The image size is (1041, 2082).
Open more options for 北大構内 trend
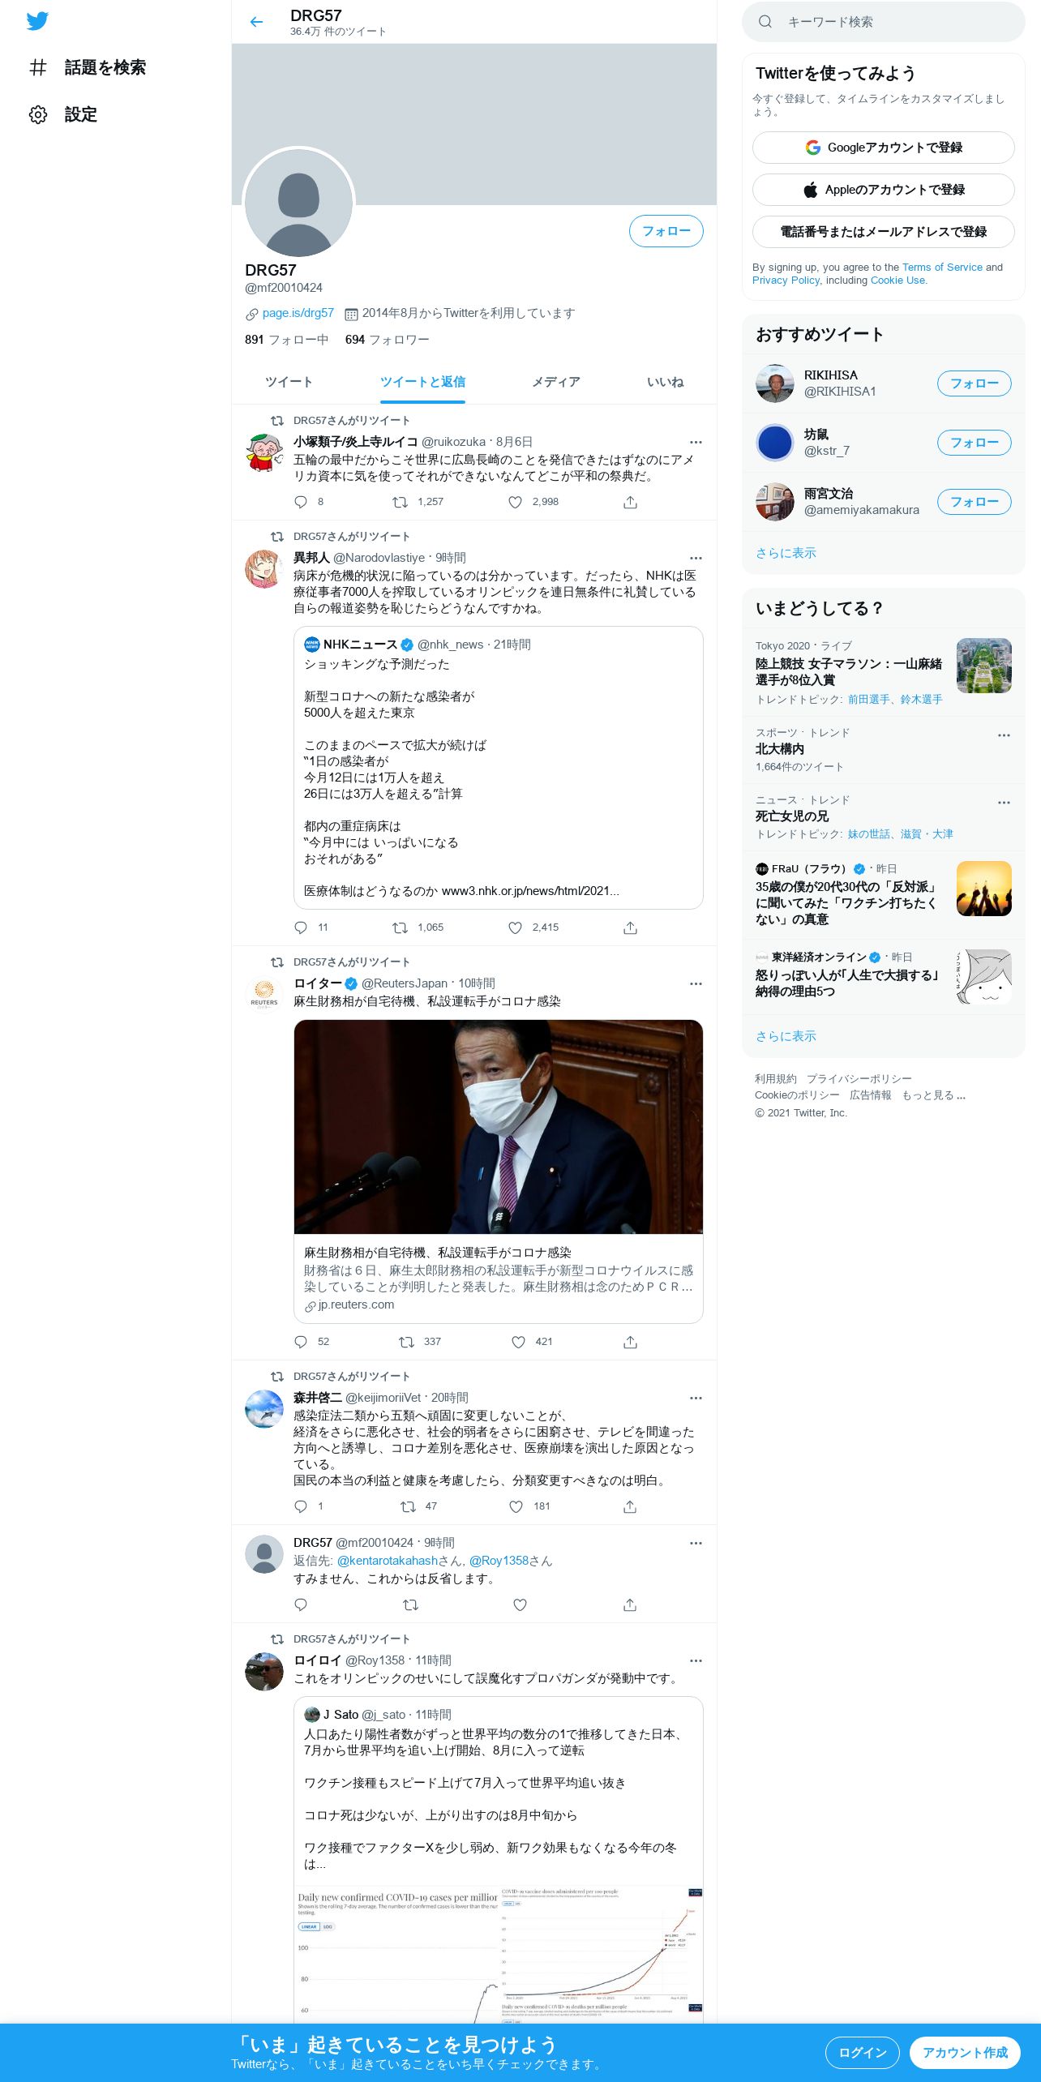coord(1004,735)
